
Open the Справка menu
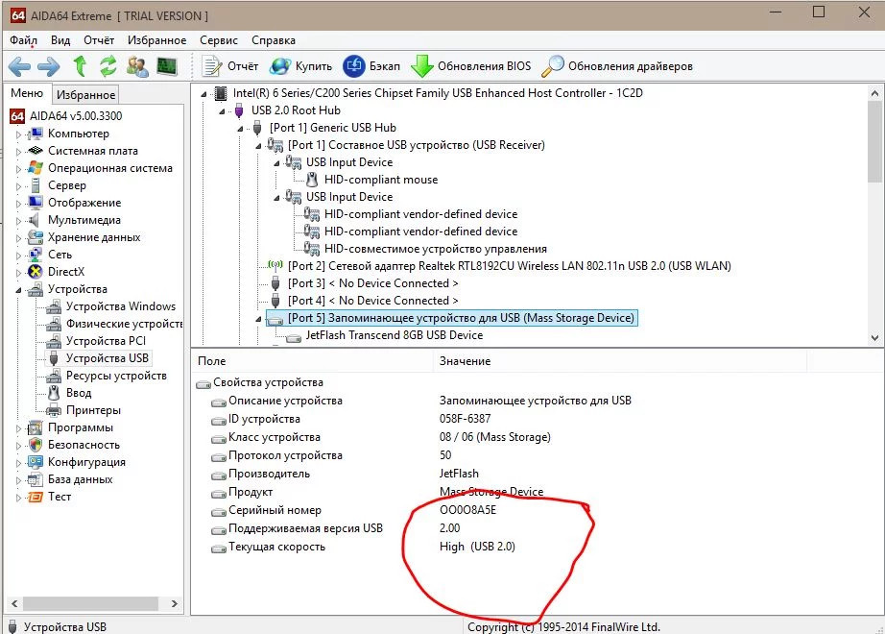[274, 40]
